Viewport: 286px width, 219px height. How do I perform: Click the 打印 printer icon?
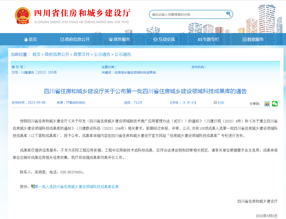pyautogui.click(x=215, y=102)
